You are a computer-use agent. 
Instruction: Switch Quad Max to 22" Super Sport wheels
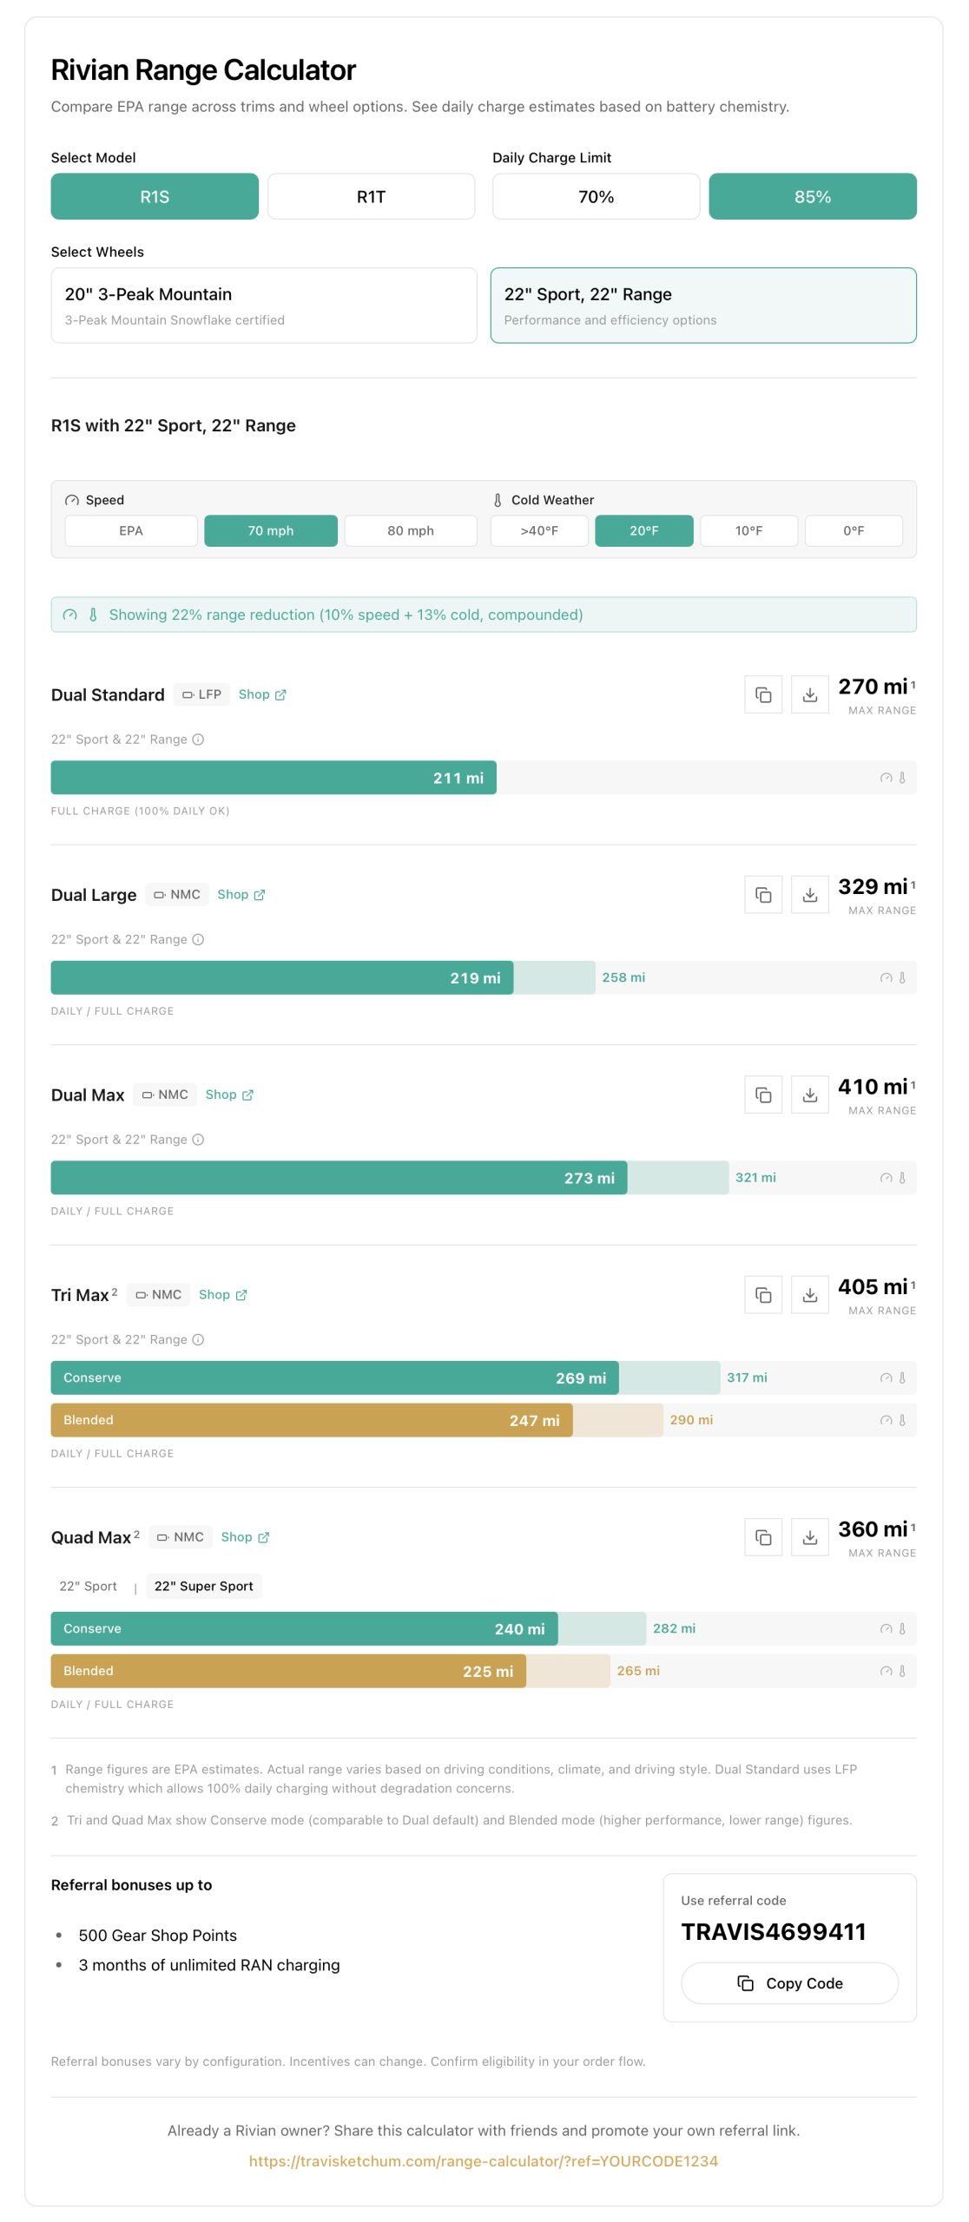pos(204,1586)
